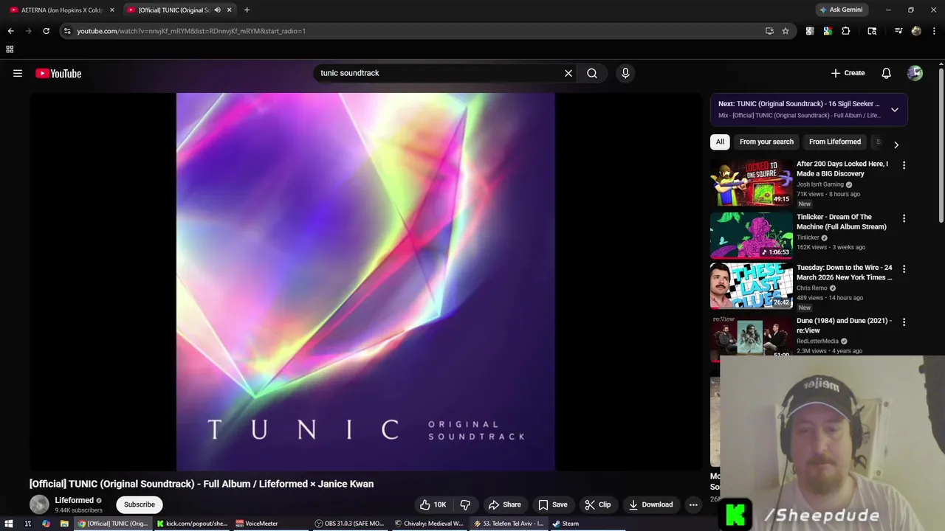
Task: Open the YouTube guide hamburger menu
Action: pyautogui.click(x=18, y=73)
